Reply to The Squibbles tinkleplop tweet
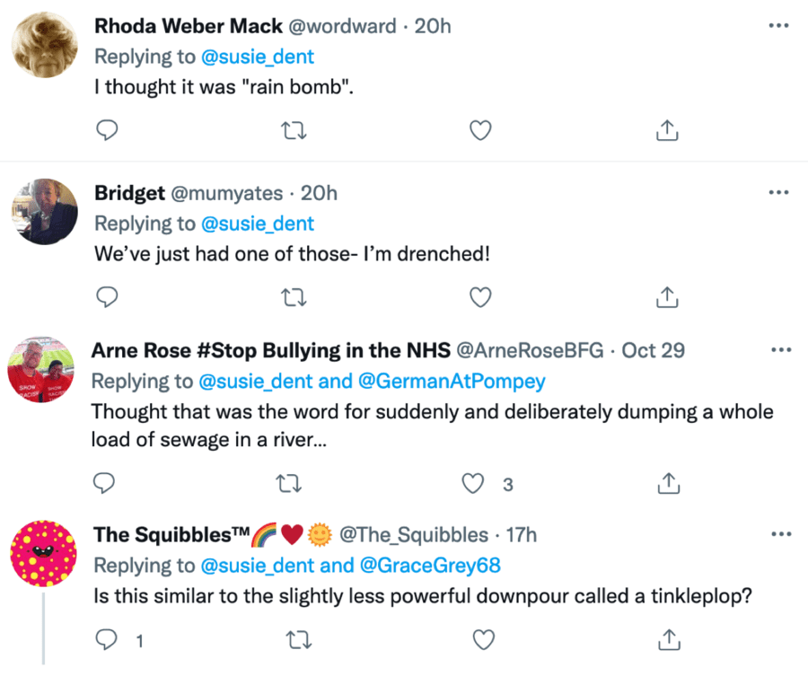 pyautogui.click(x=107, y=640)
